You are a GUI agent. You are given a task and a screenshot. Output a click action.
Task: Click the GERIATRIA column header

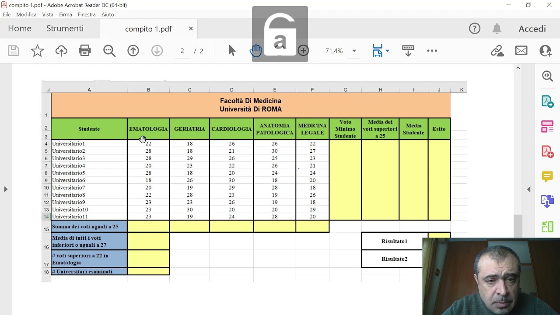pyautogui.click(x=189, y=129)
